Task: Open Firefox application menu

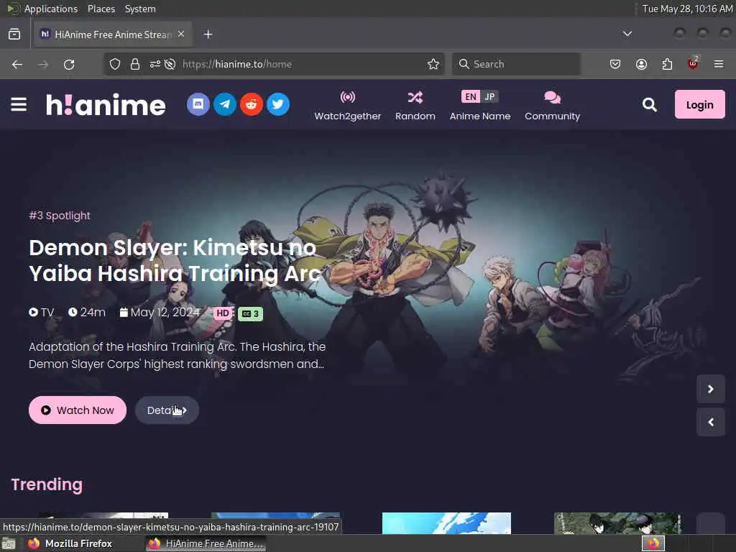Action: [x=719, y=64]
